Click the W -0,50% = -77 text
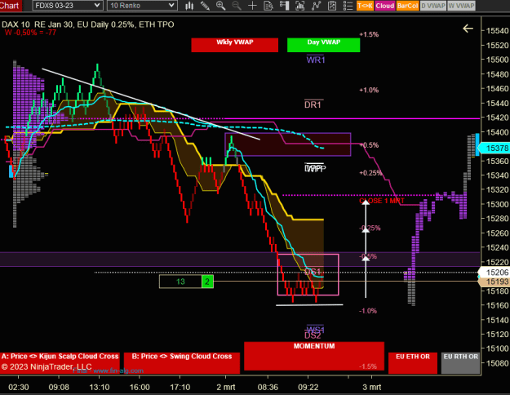The height and width of the screenshot is (395, 510). (x=30, y=33)
